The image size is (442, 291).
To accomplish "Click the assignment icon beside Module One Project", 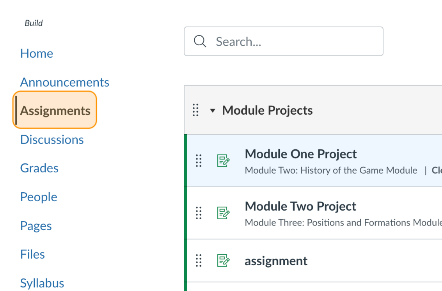I will pyautogui.click(x=224, y=161).
